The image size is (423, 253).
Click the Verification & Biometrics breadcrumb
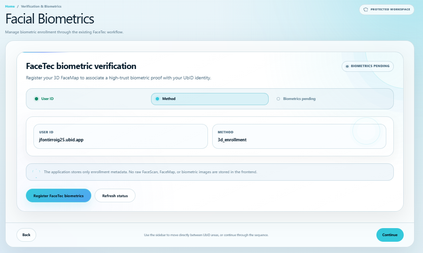point(41,6)
